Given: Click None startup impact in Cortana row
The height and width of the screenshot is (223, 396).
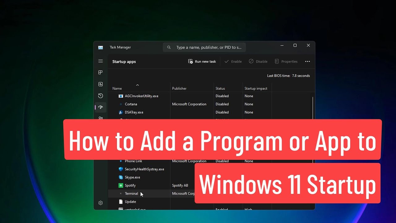Looking at the screenshot, I should [x=249, y=104].
